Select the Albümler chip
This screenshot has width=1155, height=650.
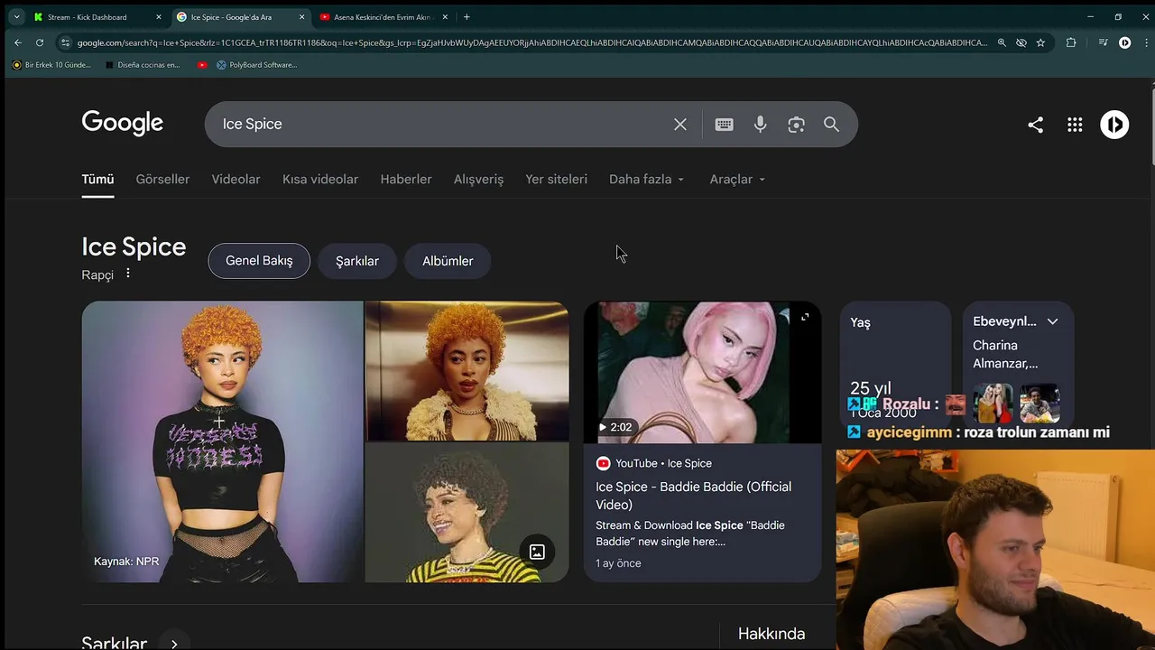tap(448, 261)
